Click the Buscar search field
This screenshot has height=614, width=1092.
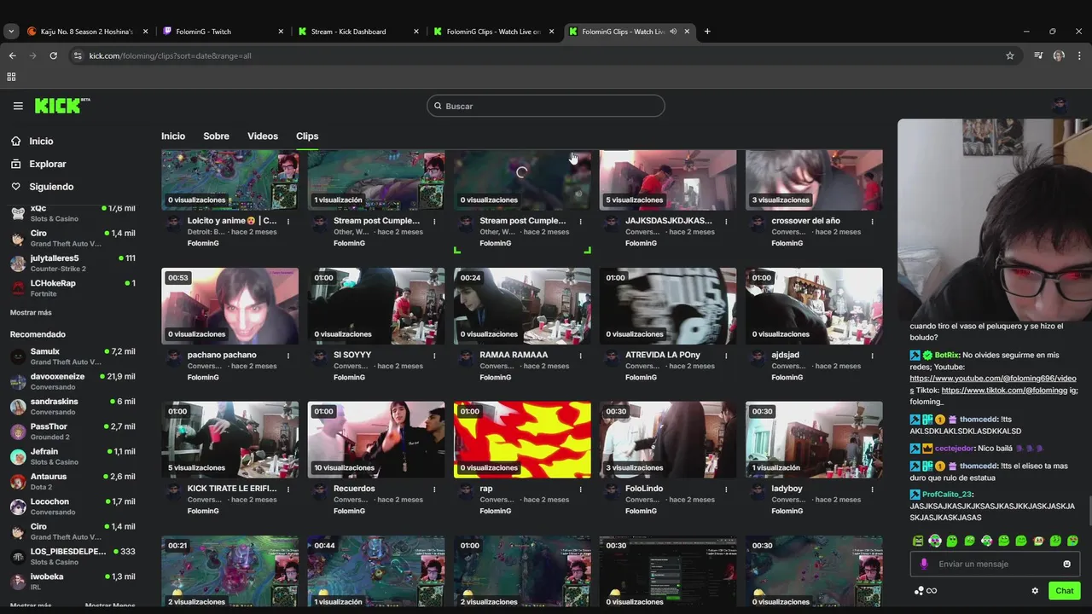pyautogui.click(x=546, y=106)
